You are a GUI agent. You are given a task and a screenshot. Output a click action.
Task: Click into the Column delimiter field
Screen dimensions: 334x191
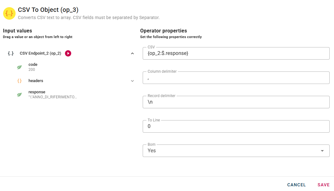click(236, 78)
